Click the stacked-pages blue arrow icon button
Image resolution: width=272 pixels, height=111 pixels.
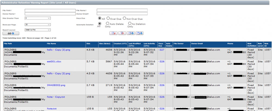click(x=140, y=33)
